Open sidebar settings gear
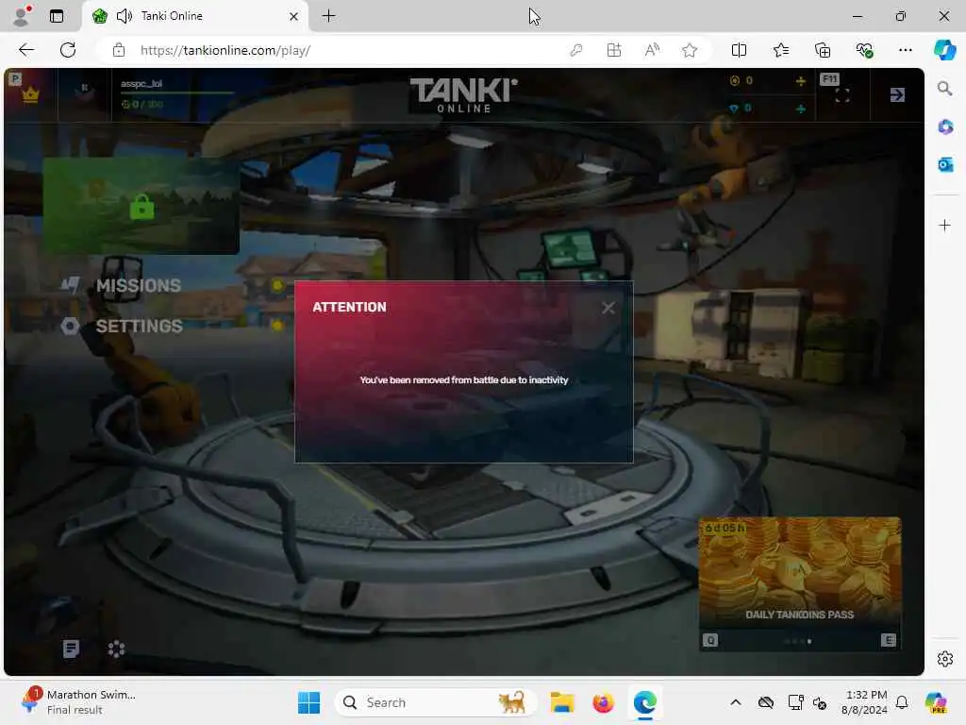The width and height of the screenshot is (966, 725). pos(944,659)
